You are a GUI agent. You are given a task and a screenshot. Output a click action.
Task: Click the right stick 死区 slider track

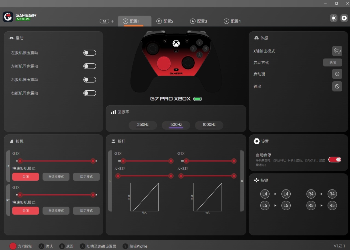coord(209,161)
